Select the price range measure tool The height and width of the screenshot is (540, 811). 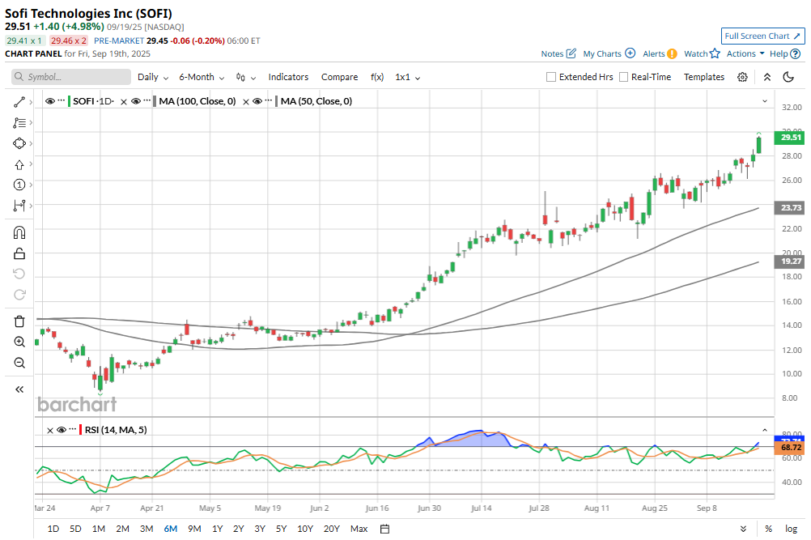click(x=19, y=206)
